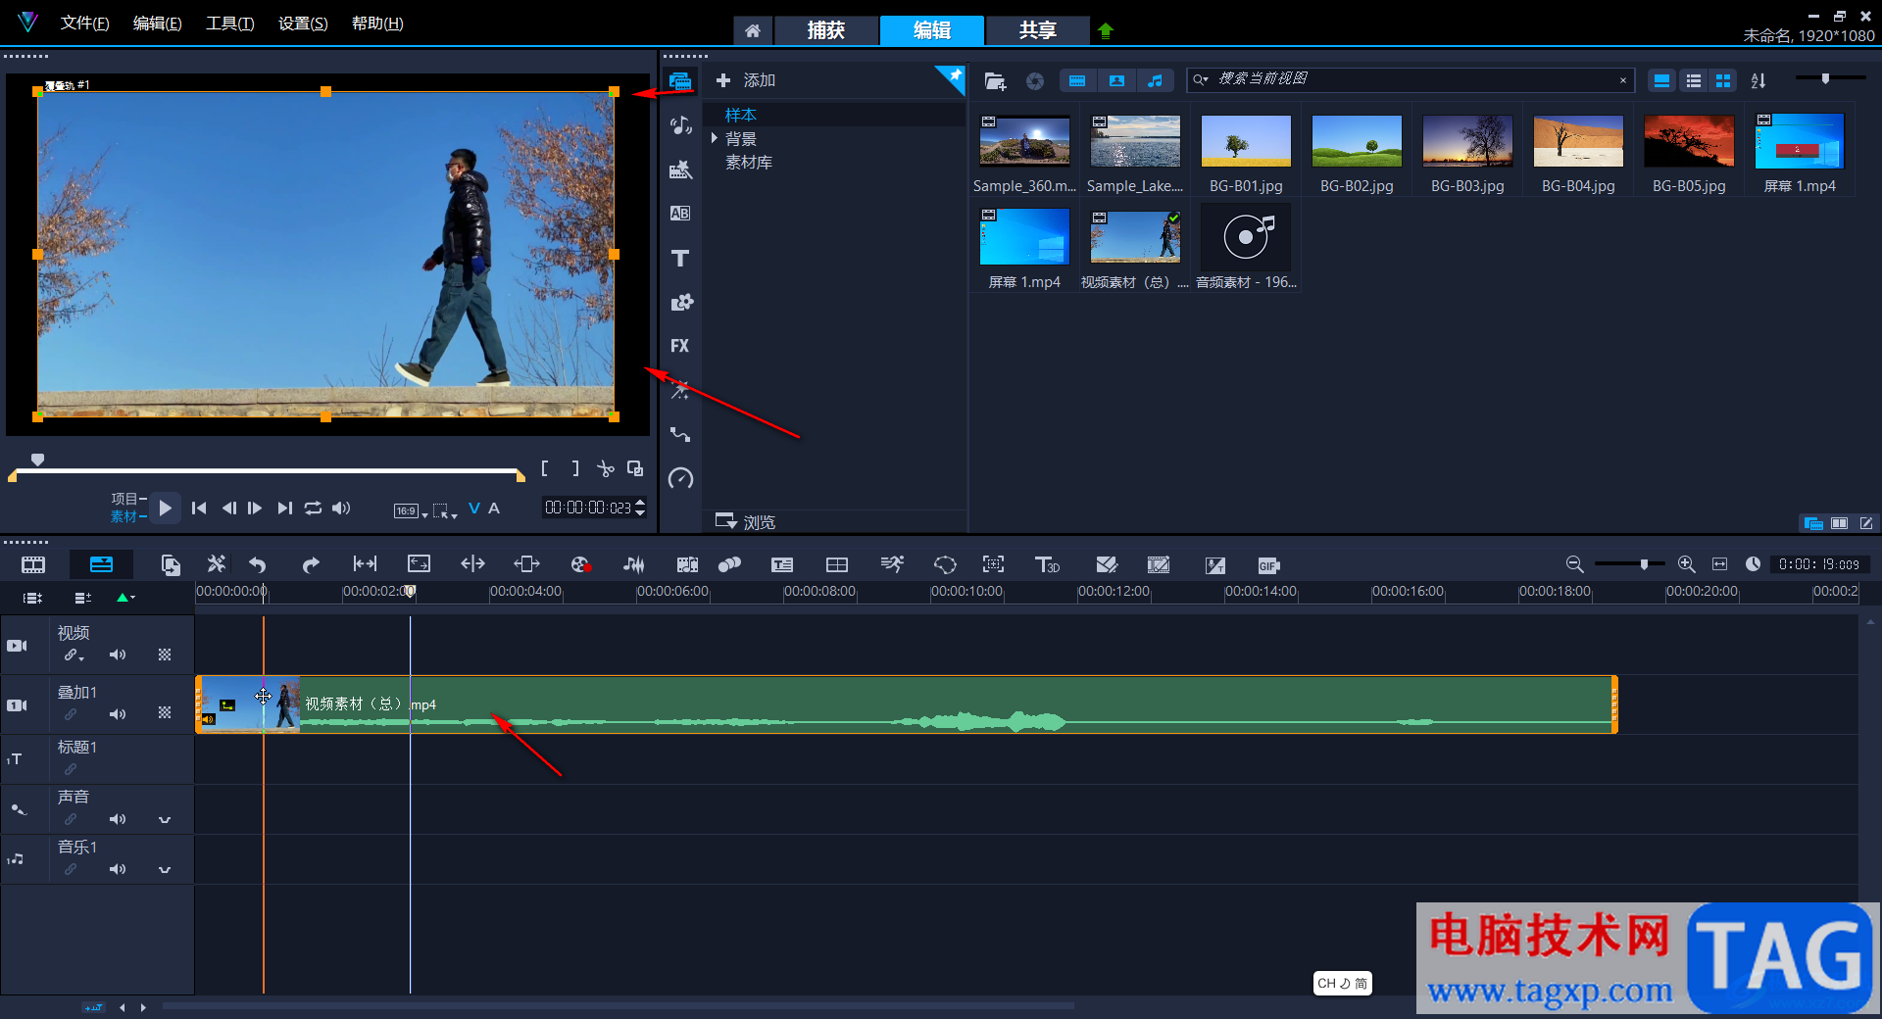Click the customize toolbar tools icon
The height and width of the screenshot is (1019, 1882).
click(217, 563)
